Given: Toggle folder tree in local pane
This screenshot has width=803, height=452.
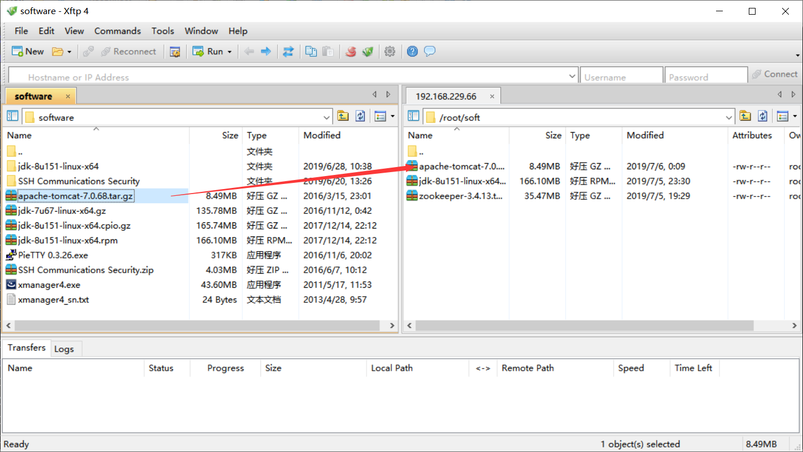Looking at the screenshot, I should coord(12,116).
